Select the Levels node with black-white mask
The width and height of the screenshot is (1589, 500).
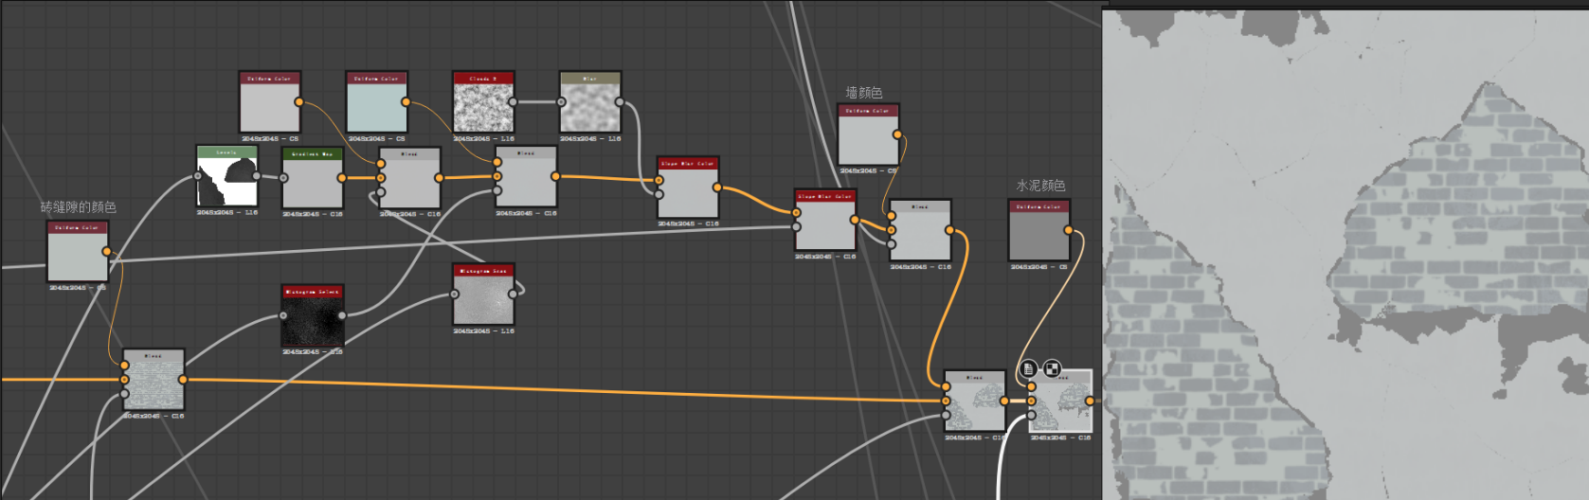click(227, 176)
